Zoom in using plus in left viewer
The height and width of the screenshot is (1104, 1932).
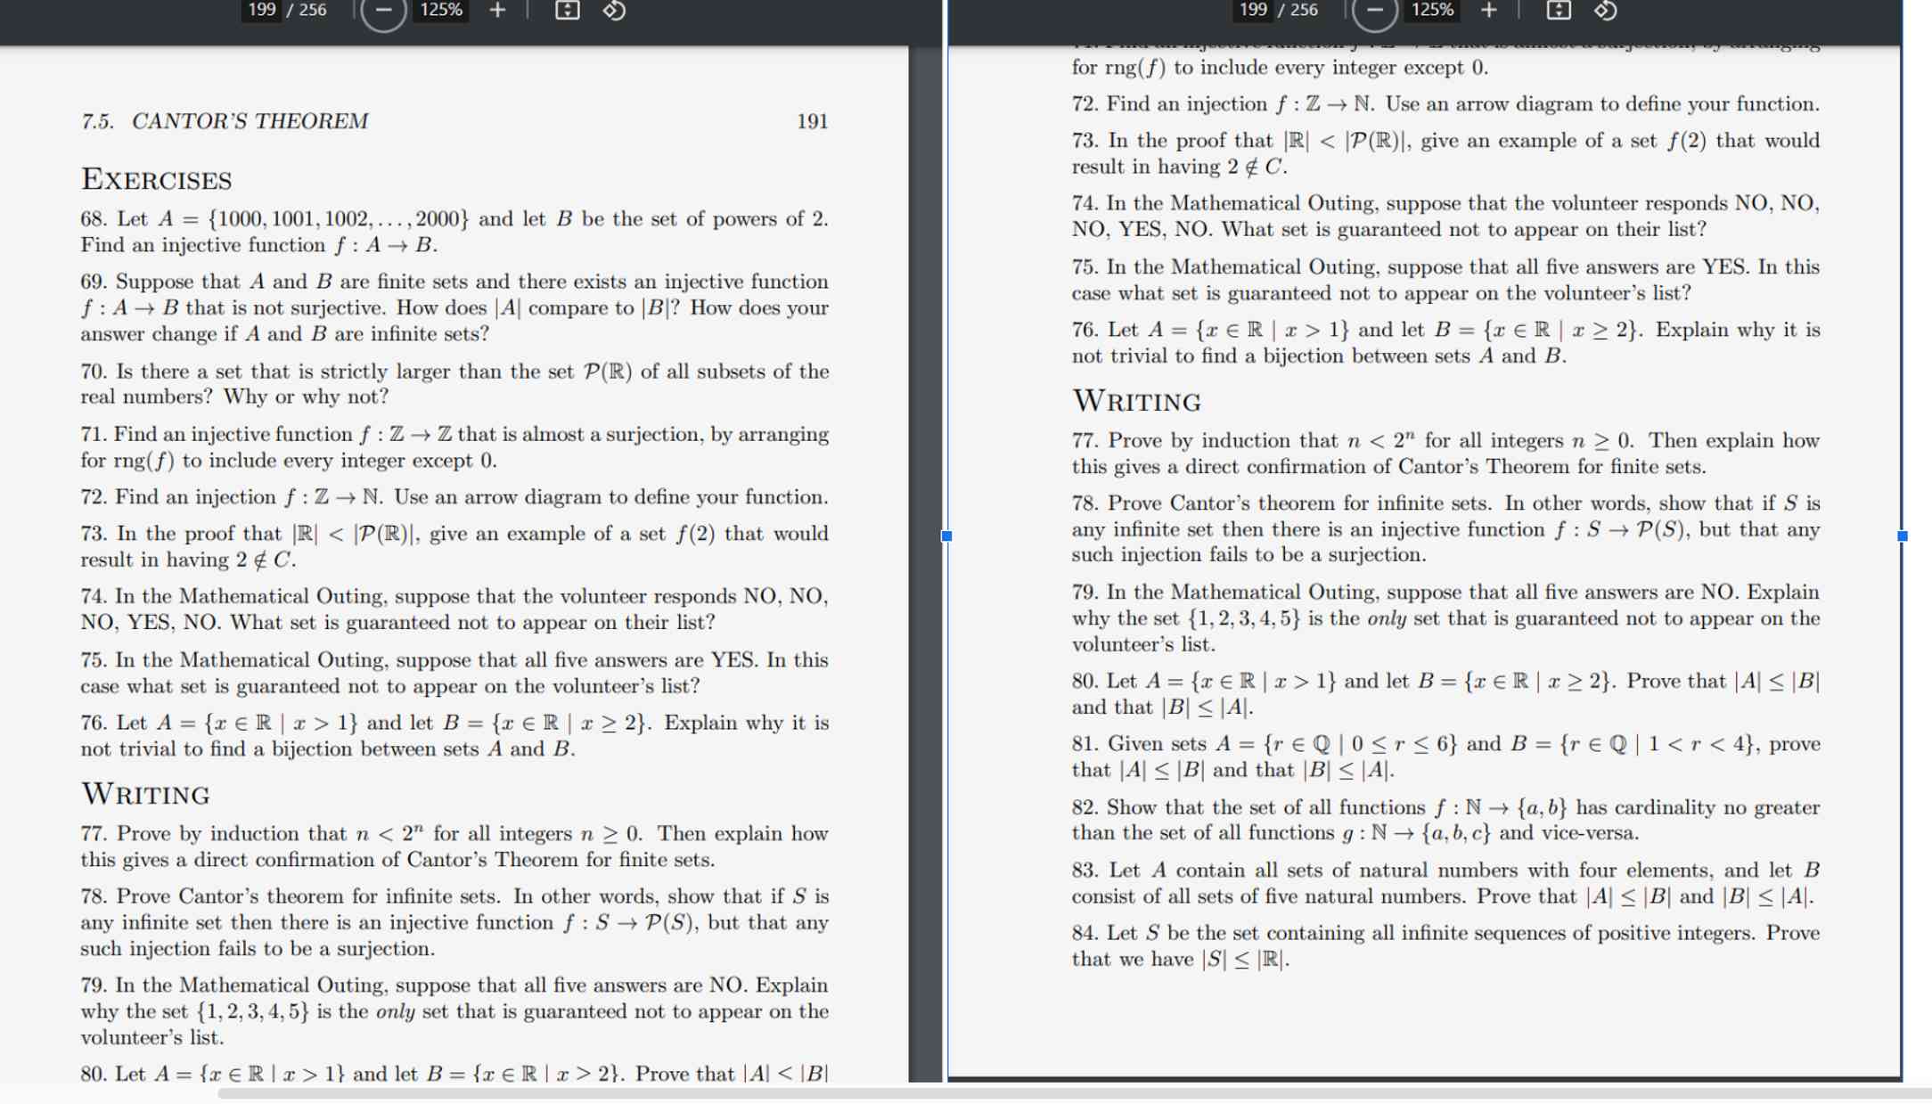[x=497, y=11]
